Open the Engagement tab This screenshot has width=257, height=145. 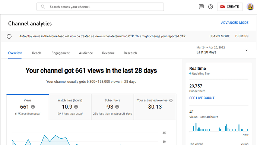tap(61, 53)
